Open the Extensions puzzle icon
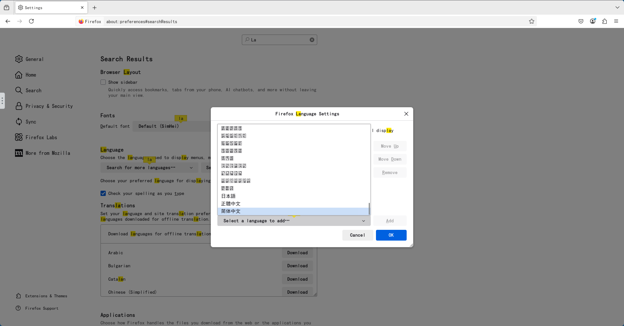 604,21
